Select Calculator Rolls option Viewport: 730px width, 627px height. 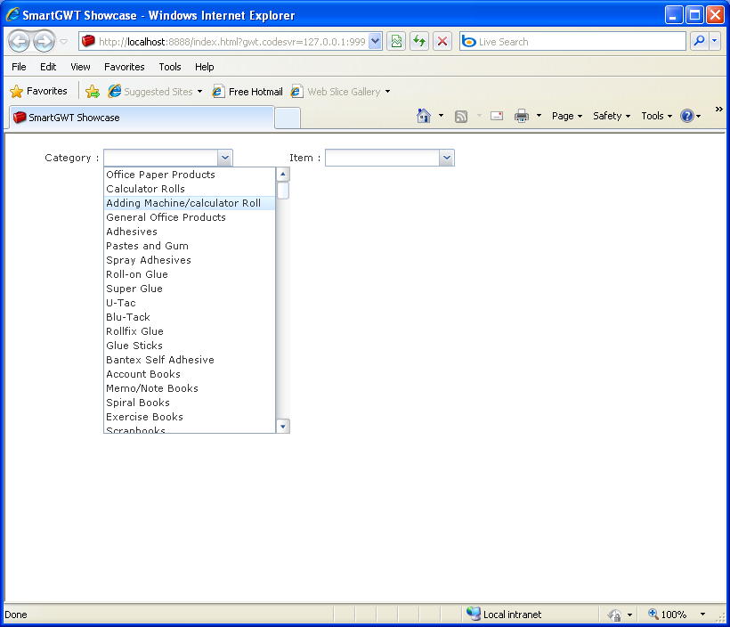[190, 189]
